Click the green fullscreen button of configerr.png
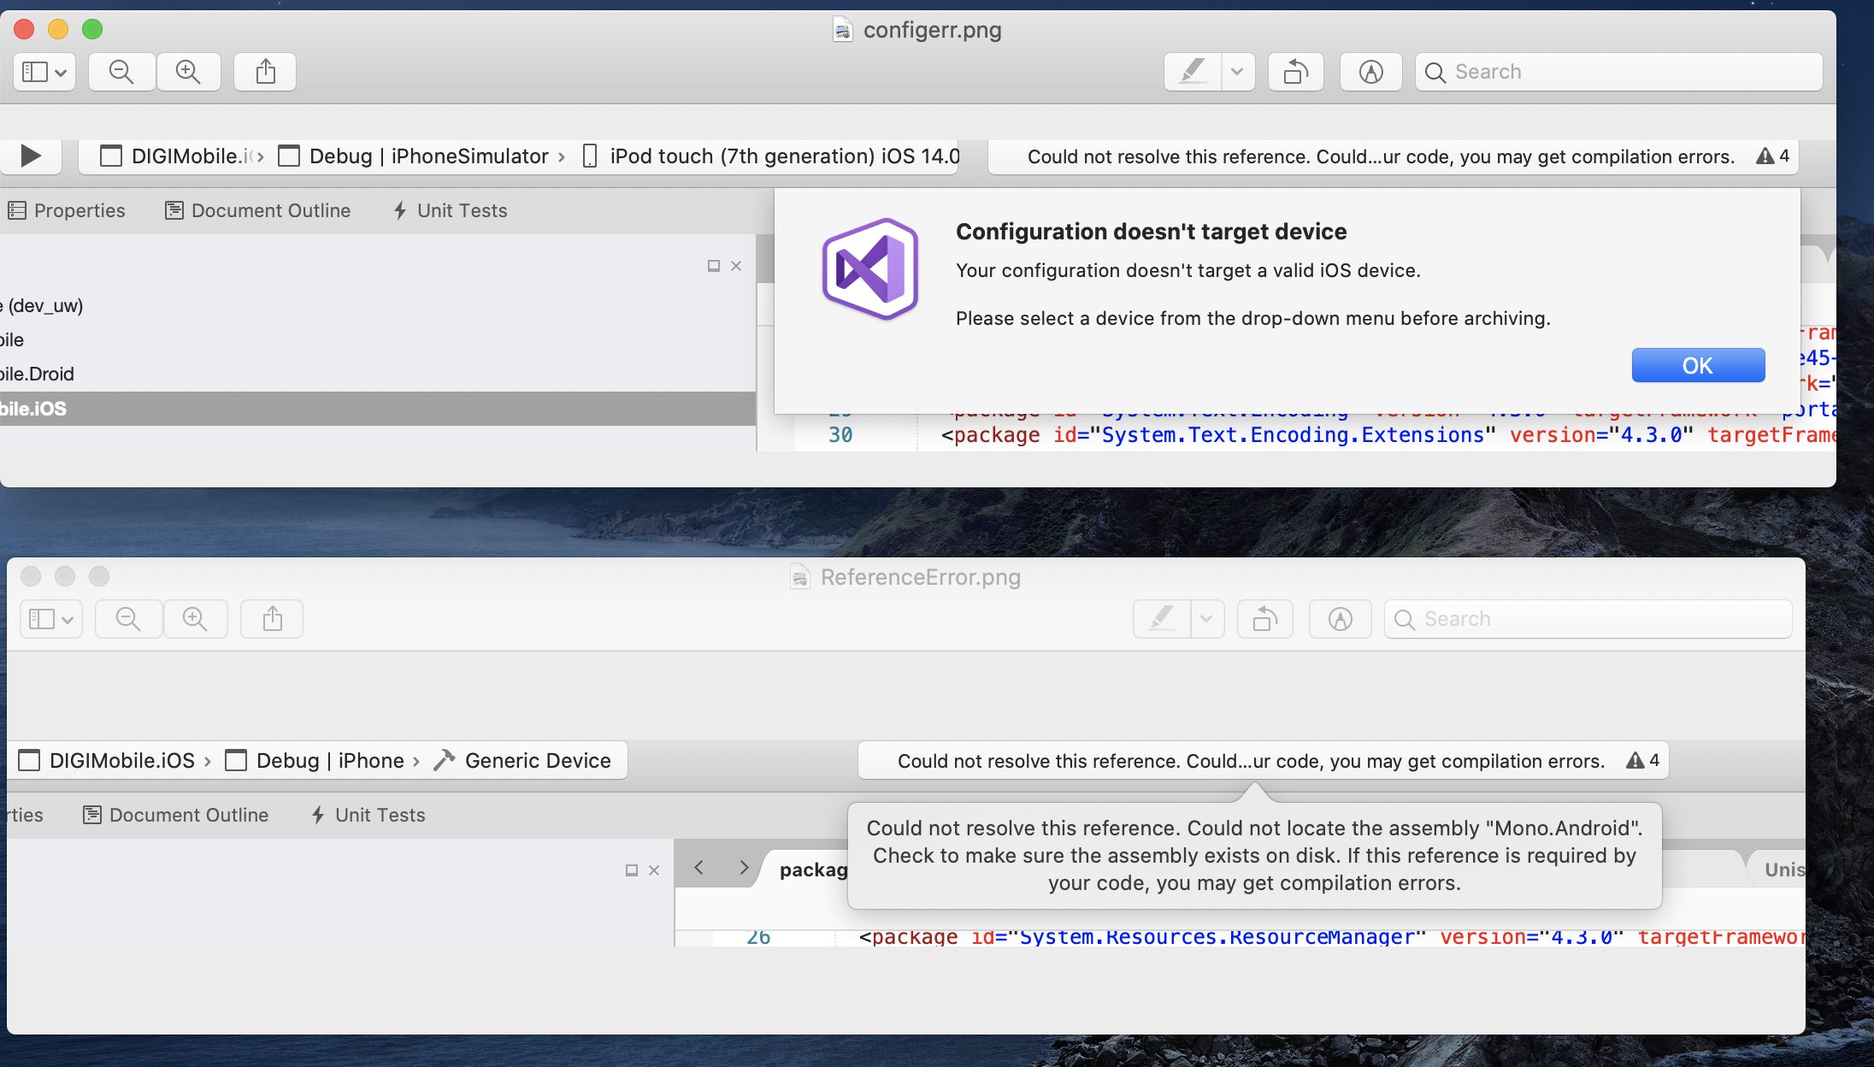 point(92,29)
